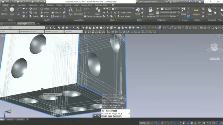Activate the Trim tool

(x=55, y=9)
